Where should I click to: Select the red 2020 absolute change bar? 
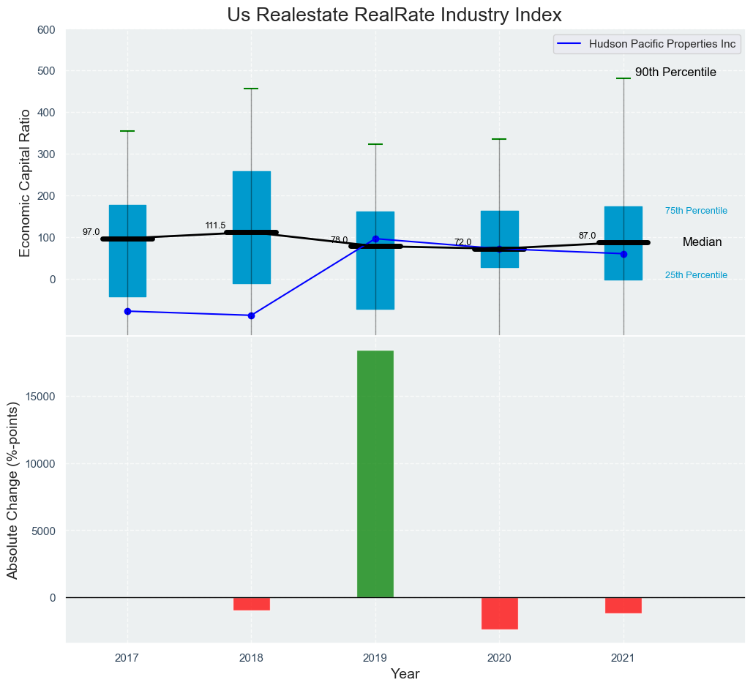click(x=500, y=613)
